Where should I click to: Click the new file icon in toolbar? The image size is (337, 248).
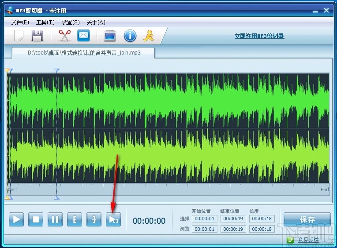(19, 36)
